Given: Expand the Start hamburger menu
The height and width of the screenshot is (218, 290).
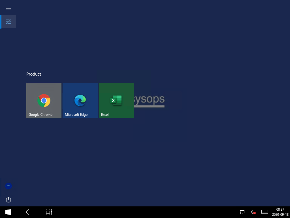Looking at the screenshot, I should point(8,8).
